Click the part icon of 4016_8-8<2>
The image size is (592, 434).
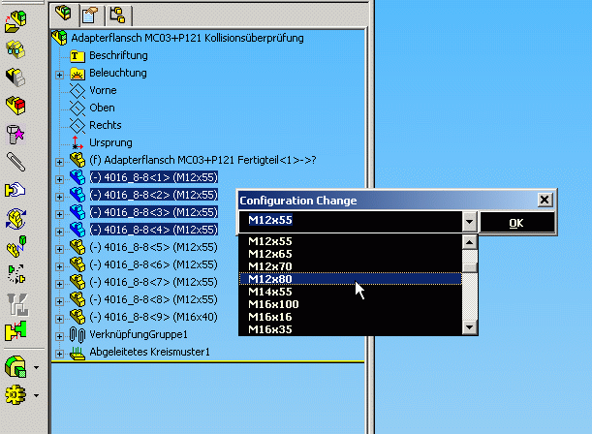(78, 195)
